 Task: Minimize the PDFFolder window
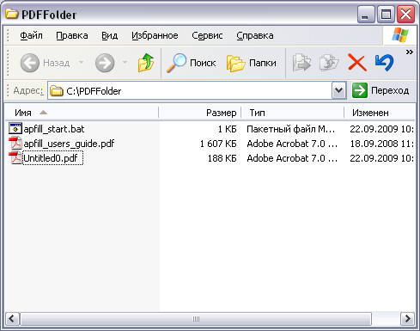click(x=366, y=15)
